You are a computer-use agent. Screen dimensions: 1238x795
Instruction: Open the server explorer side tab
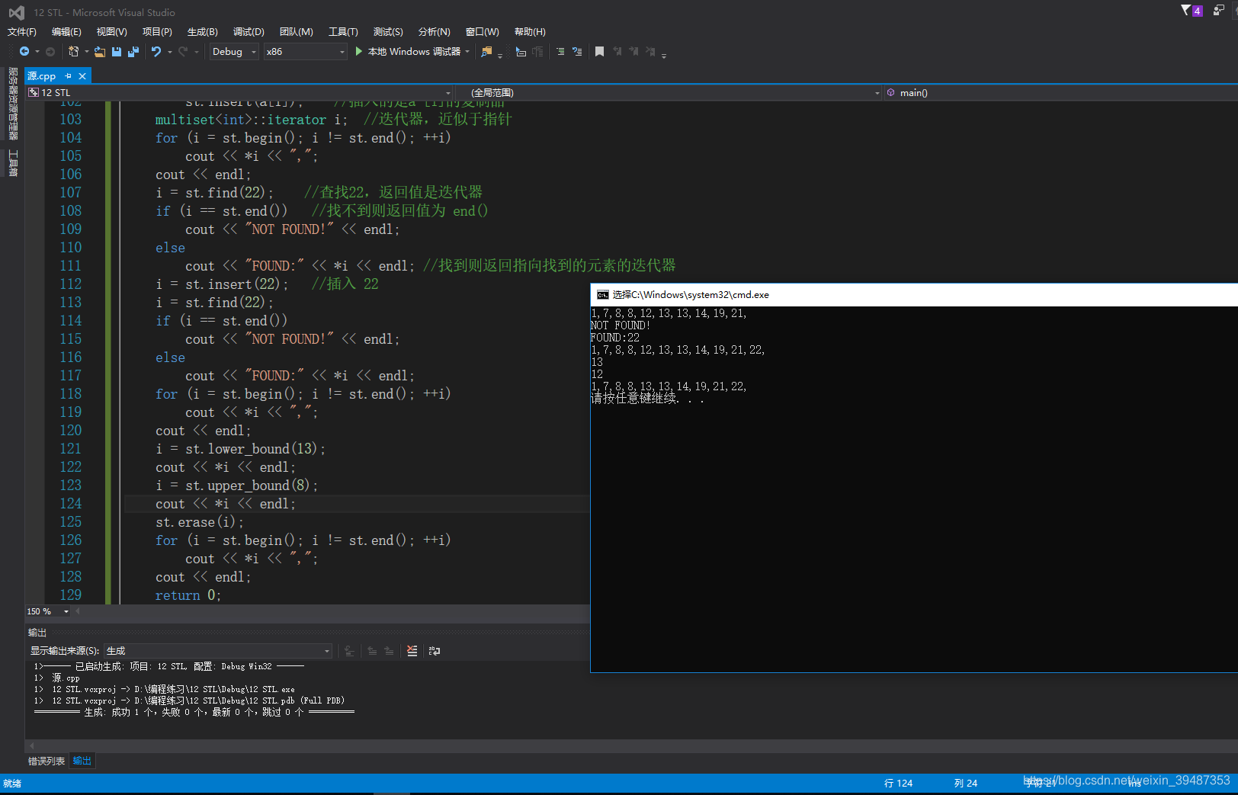pyautogui.click(x=12, y=104)
